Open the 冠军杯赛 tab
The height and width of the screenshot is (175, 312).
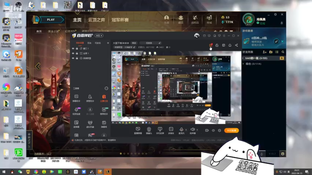point(120,20)
